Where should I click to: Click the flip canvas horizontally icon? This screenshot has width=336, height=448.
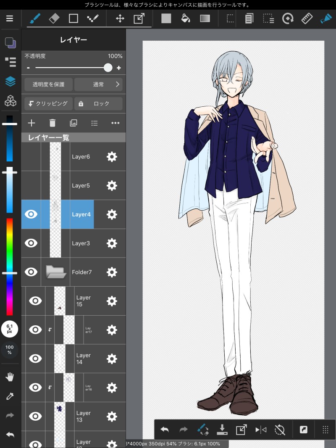pyautogui.click(x=261, y=429)
